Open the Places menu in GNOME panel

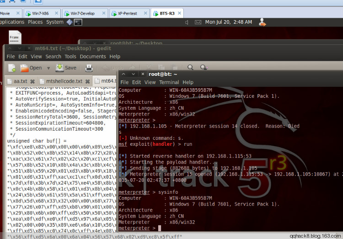click(35, 22)
